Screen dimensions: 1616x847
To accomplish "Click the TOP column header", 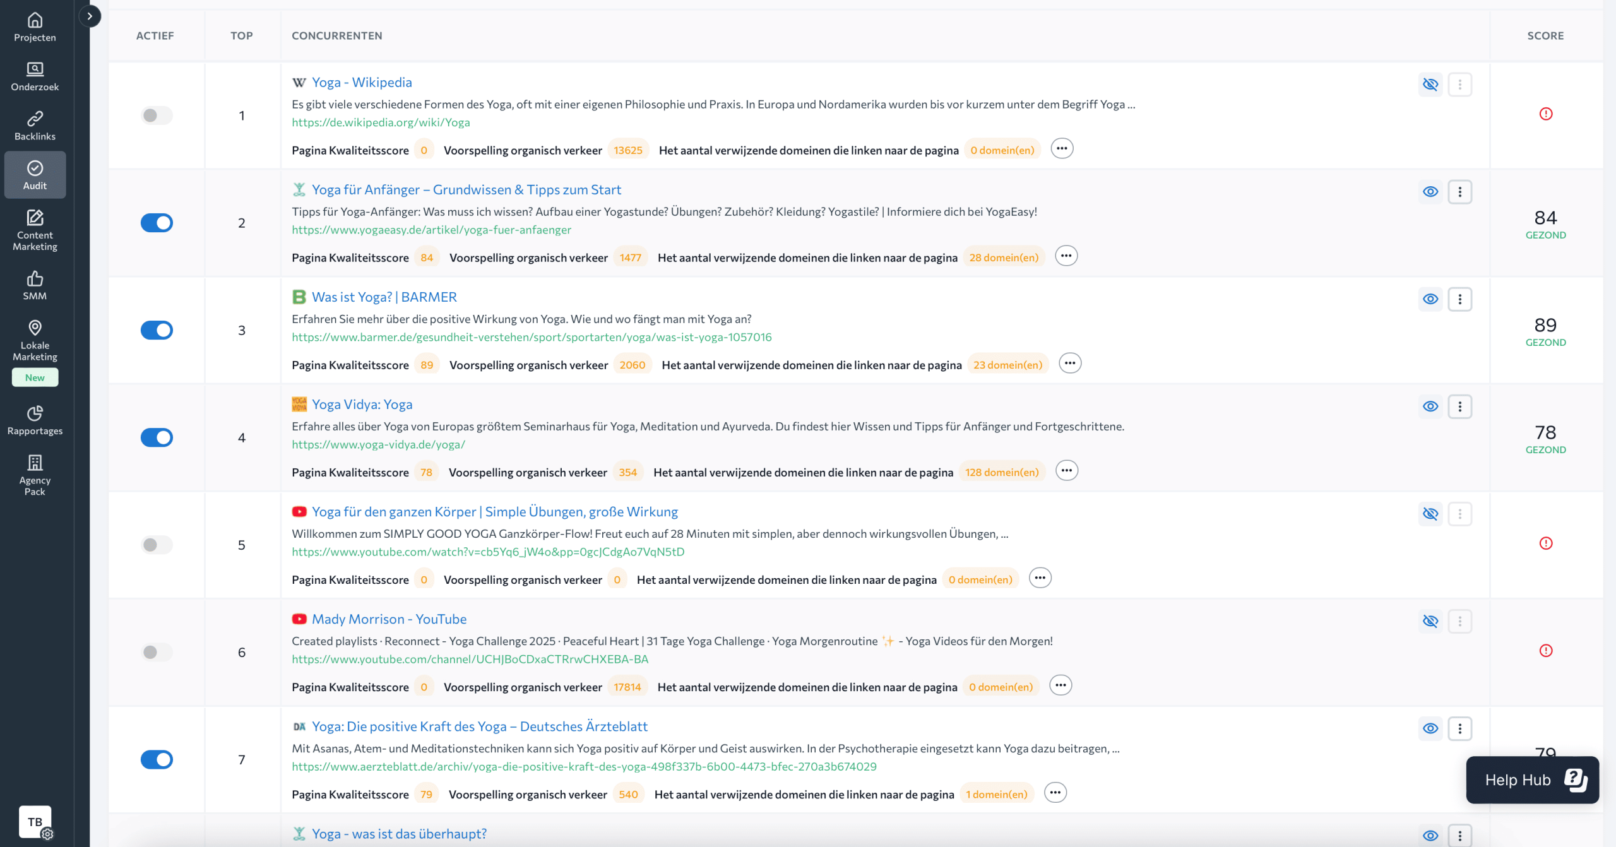I will point(241,35).
